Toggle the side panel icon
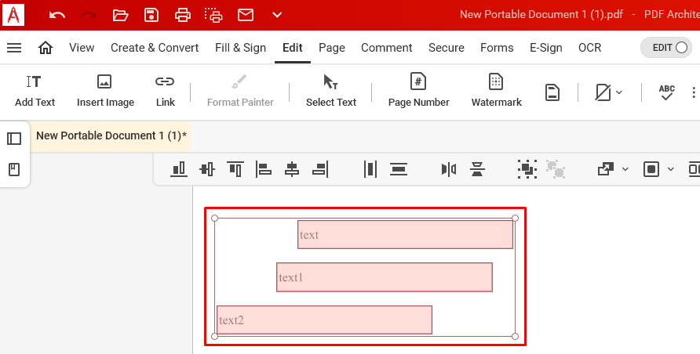This screenshot has width=700, height=354. pos(14,139)
